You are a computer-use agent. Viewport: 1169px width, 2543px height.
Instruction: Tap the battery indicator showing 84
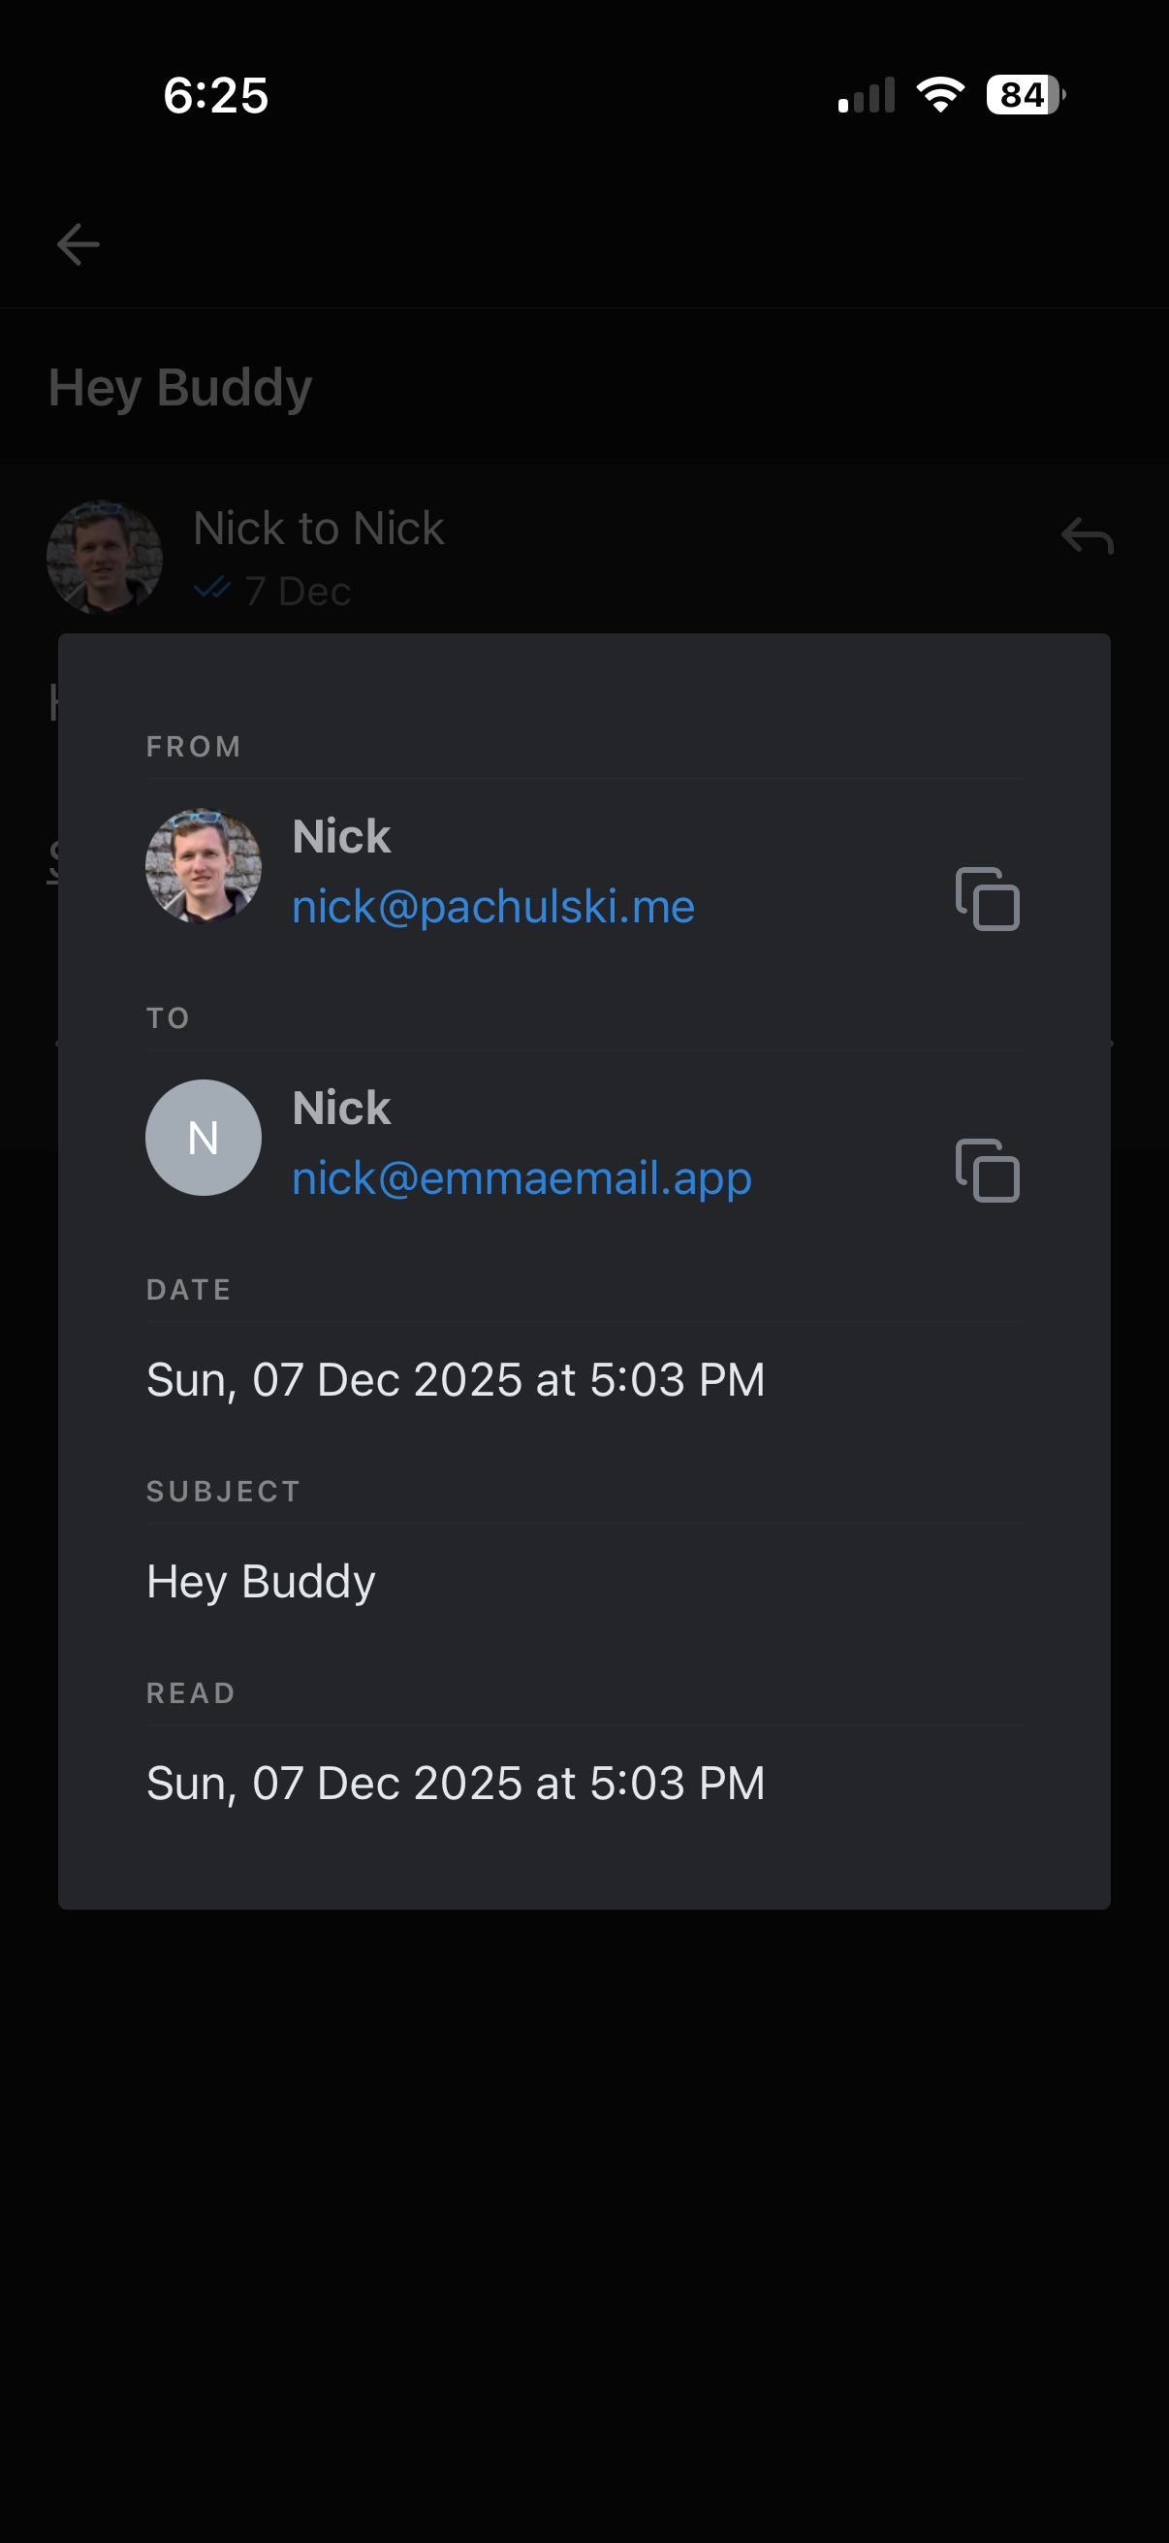1025,95
